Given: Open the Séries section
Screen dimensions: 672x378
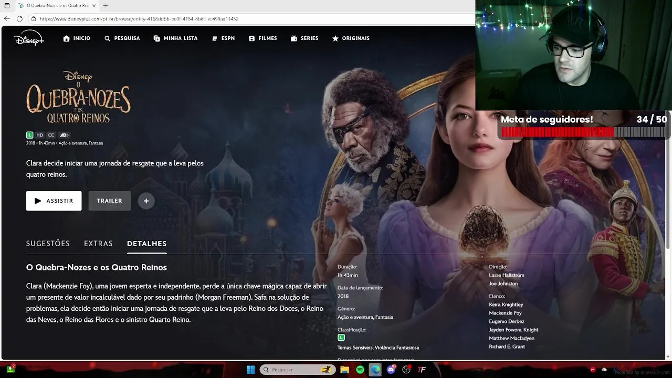Looking at the screenshot, I should (304, 38).
